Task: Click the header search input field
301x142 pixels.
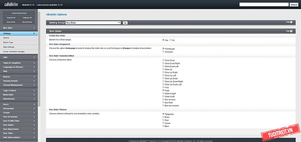Action: (x=264, y=5)
